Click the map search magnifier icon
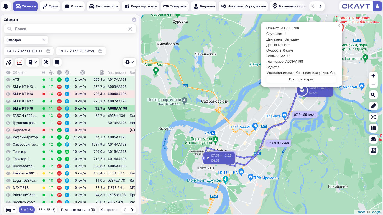This screenshot has height=215, width=383. point(373,95)
